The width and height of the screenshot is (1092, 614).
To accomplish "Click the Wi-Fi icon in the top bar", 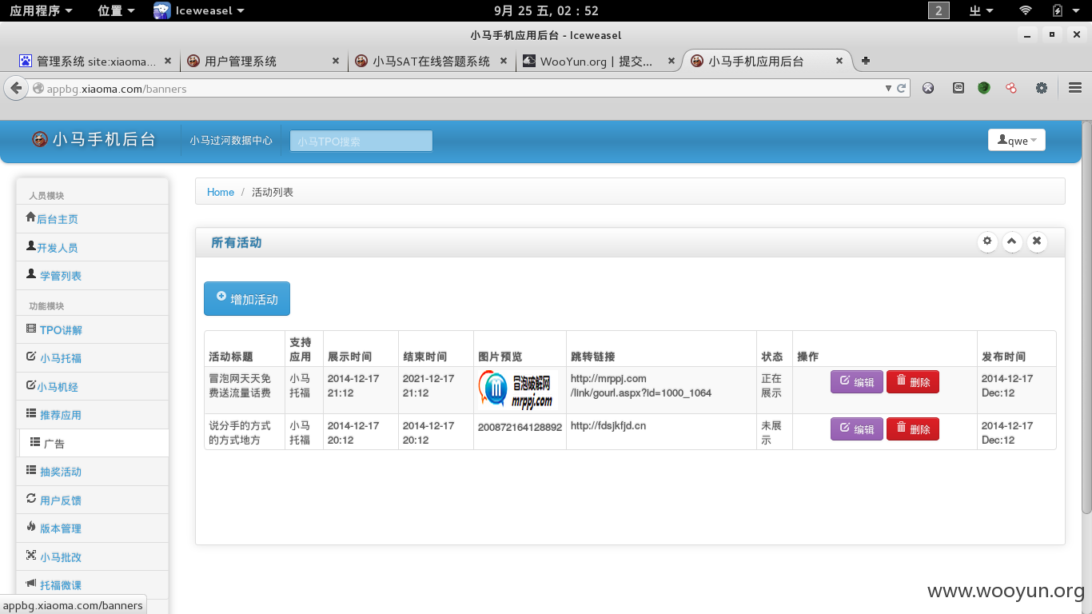I will click(x=1026, y=10).
